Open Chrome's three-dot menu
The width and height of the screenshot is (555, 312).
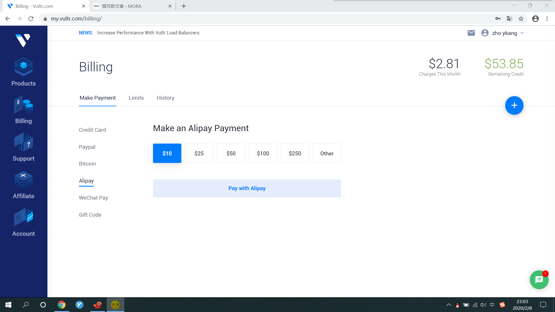547,19
